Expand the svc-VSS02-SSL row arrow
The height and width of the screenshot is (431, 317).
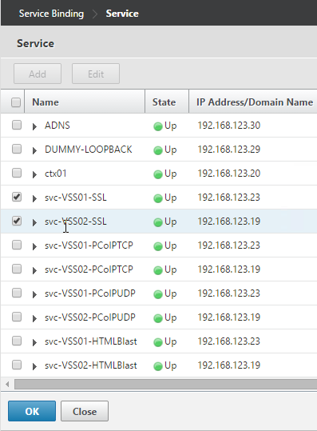(34, 222)
